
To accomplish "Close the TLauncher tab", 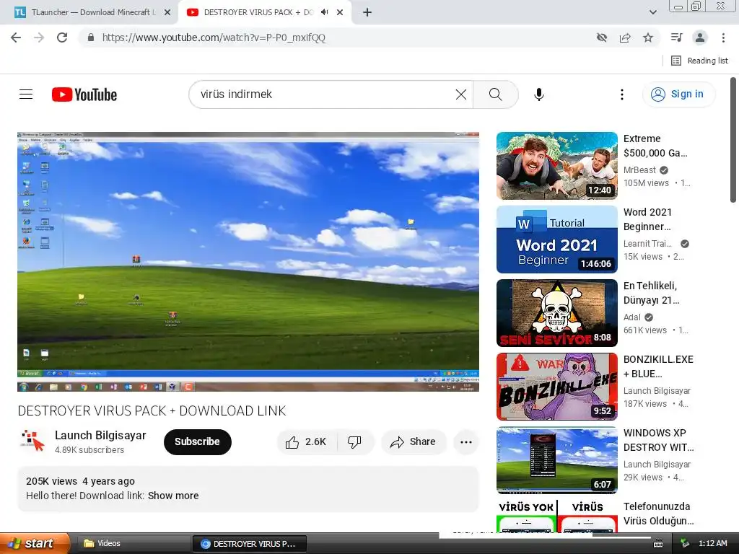I will pos(167,12).
